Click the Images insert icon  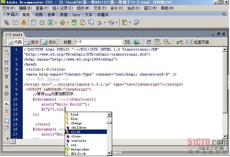click(51, 23)
